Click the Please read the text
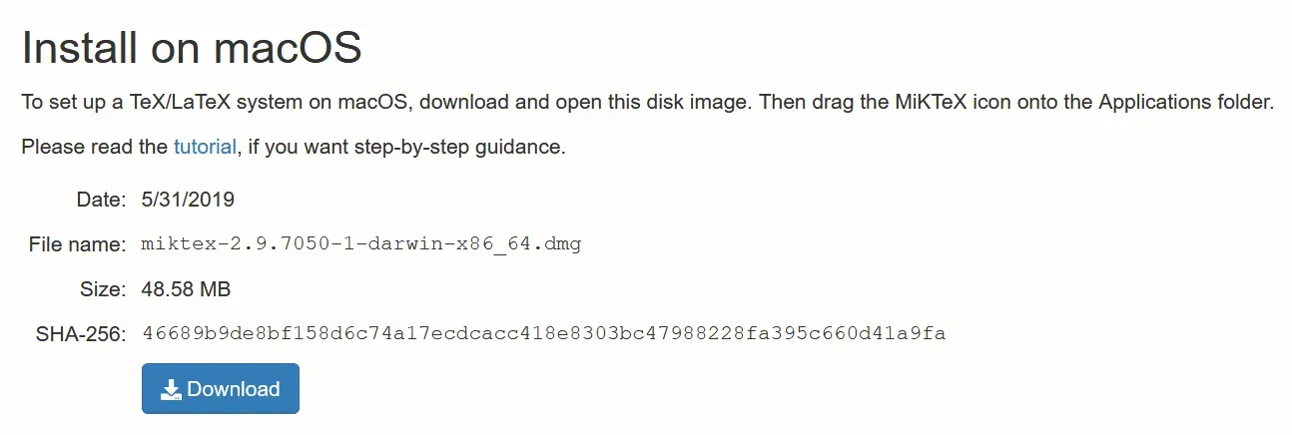The width and height of the screenshot is (1292, 435). click(95, 147)
